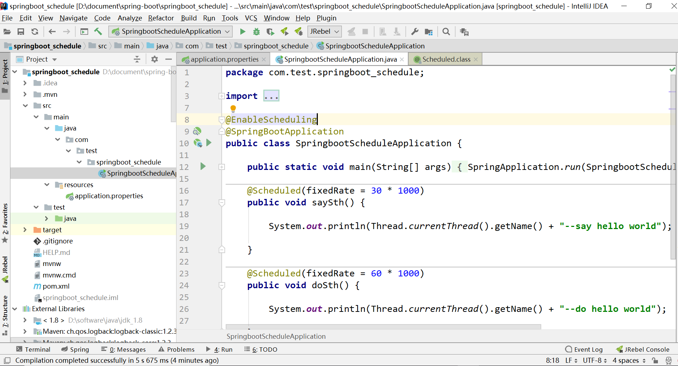Open the JRebel dropdown in toolbar
The width and height of the screenshot is (678, 366).
[324, 32]
